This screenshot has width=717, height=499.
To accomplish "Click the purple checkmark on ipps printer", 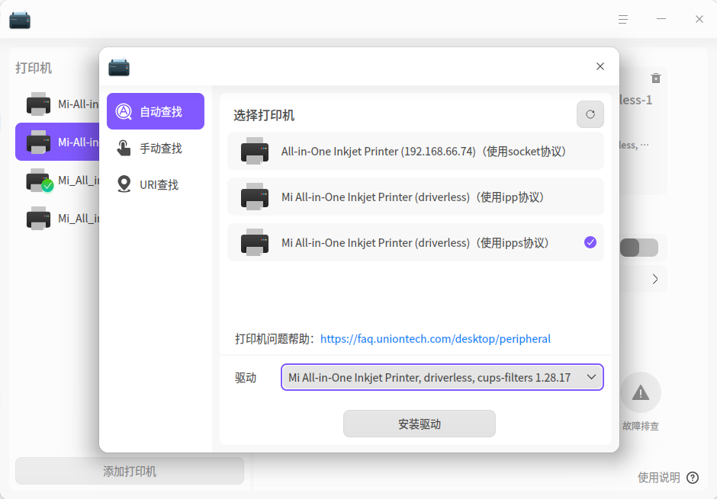I will pyautogui.click(x=590, y=242).
